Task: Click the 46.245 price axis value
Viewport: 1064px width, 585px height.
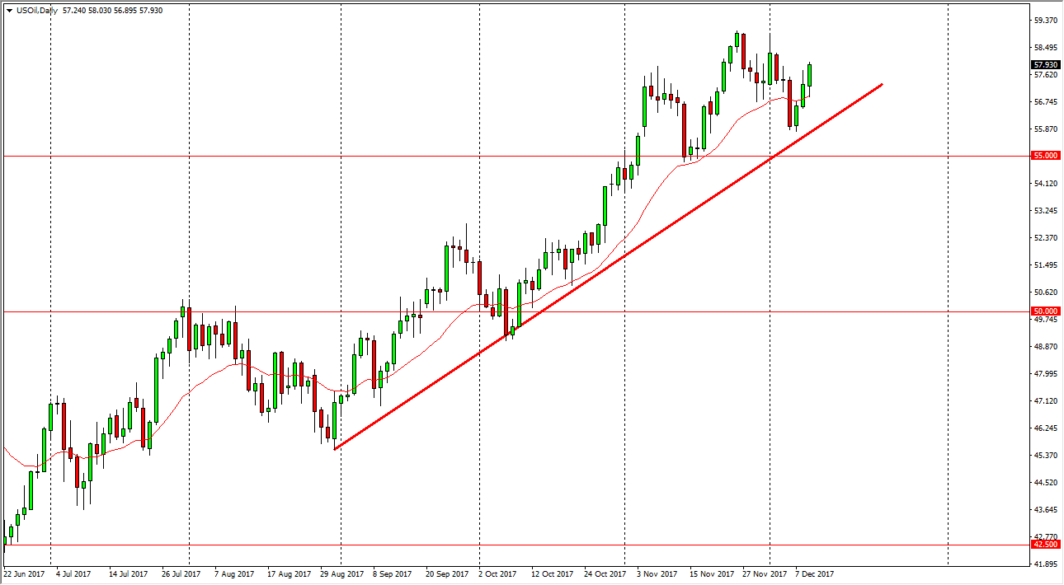Action: pos(1045,428)
